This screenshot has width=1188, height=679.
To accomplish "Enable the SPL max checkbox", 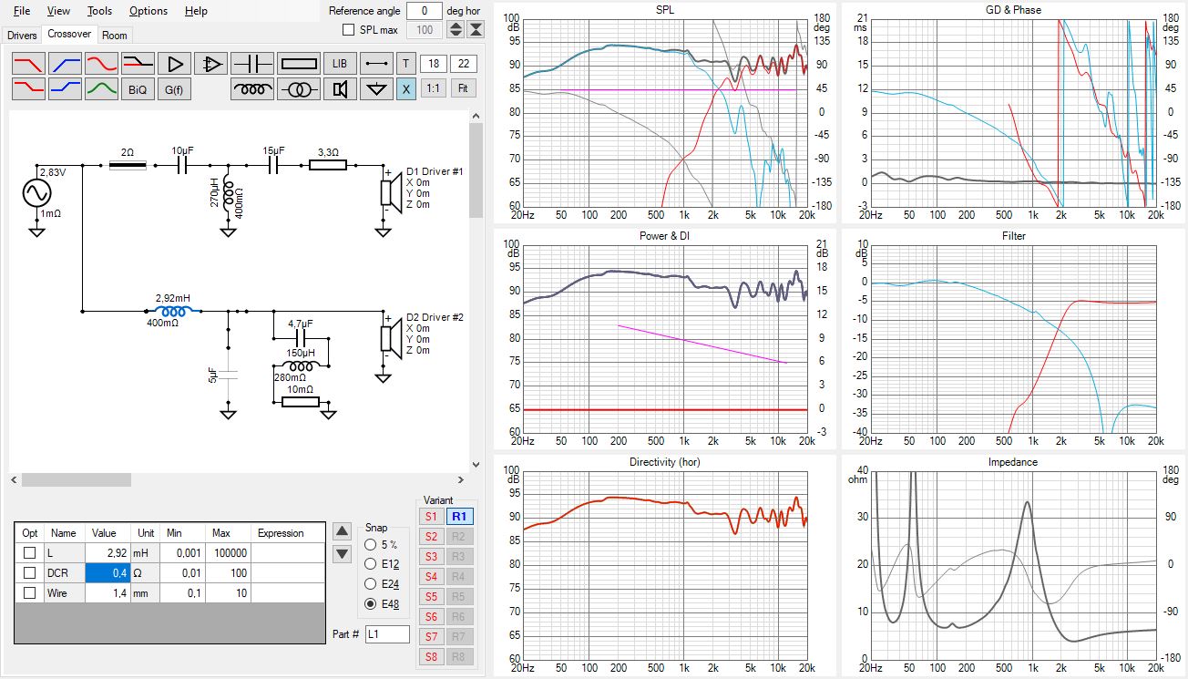I will (348, 30).
